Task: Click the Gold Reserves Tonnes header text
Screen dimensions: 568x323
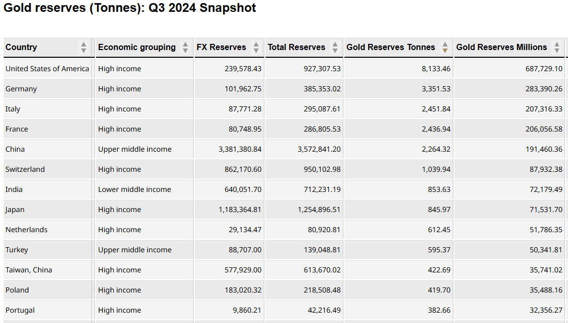Action: click(x=391, y=47)
